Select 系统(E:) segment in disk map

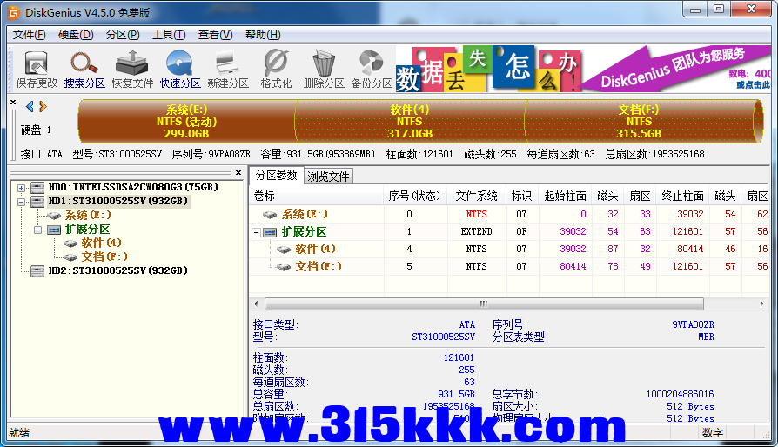pyautogui.click(x=186, y=122)
